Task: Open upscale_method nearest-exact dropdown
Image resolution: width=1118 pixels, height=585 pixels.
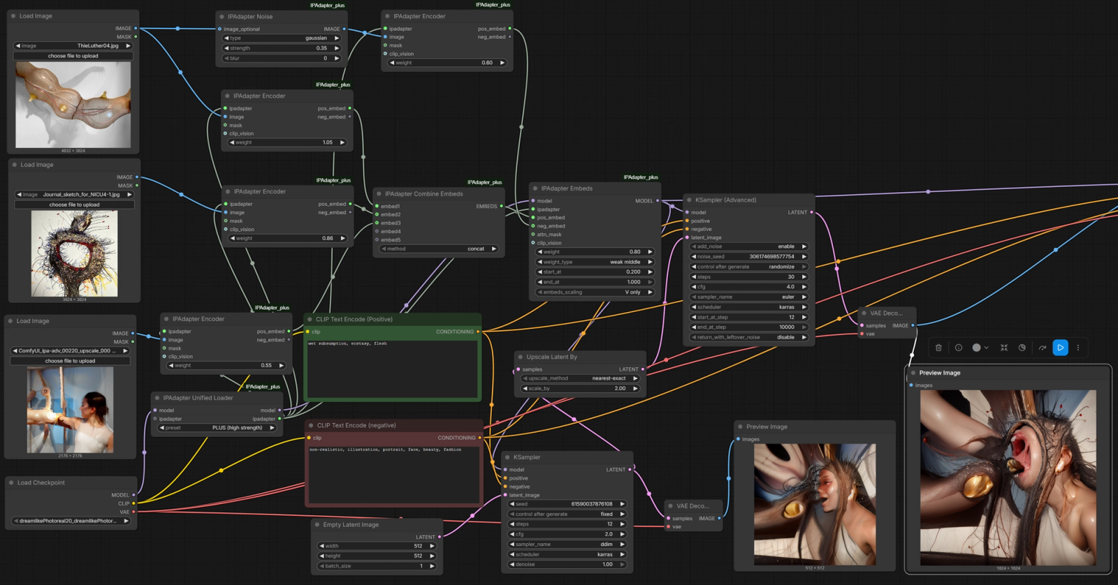Action: [x=581, y=378]
